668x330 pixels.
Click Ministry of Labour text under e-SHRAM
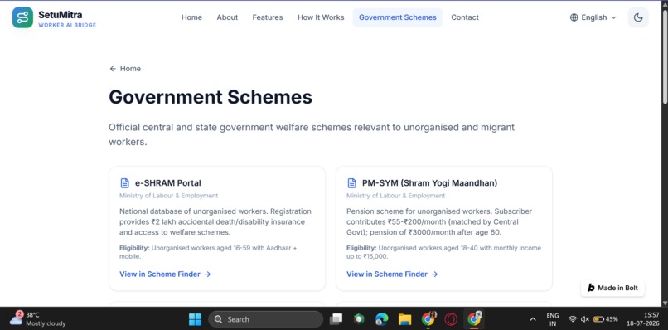pyautogui.click(x=169, y=196)
